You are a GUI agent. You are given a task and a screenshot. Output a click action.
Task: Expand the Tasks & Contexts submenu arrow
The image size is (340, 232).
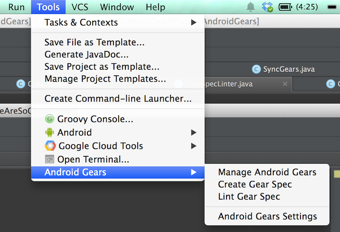click(x=193, y=22)
